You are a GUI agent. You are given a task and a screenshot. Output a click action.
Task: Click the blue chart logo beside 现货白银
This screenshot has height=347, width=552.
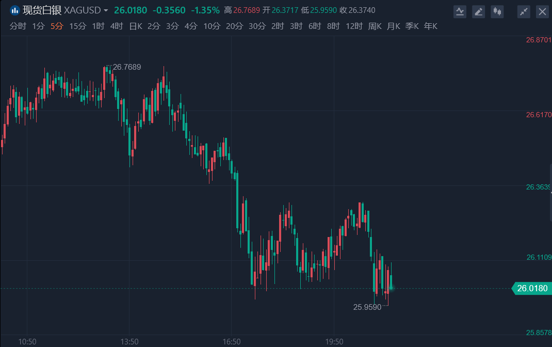coord(15,10)
